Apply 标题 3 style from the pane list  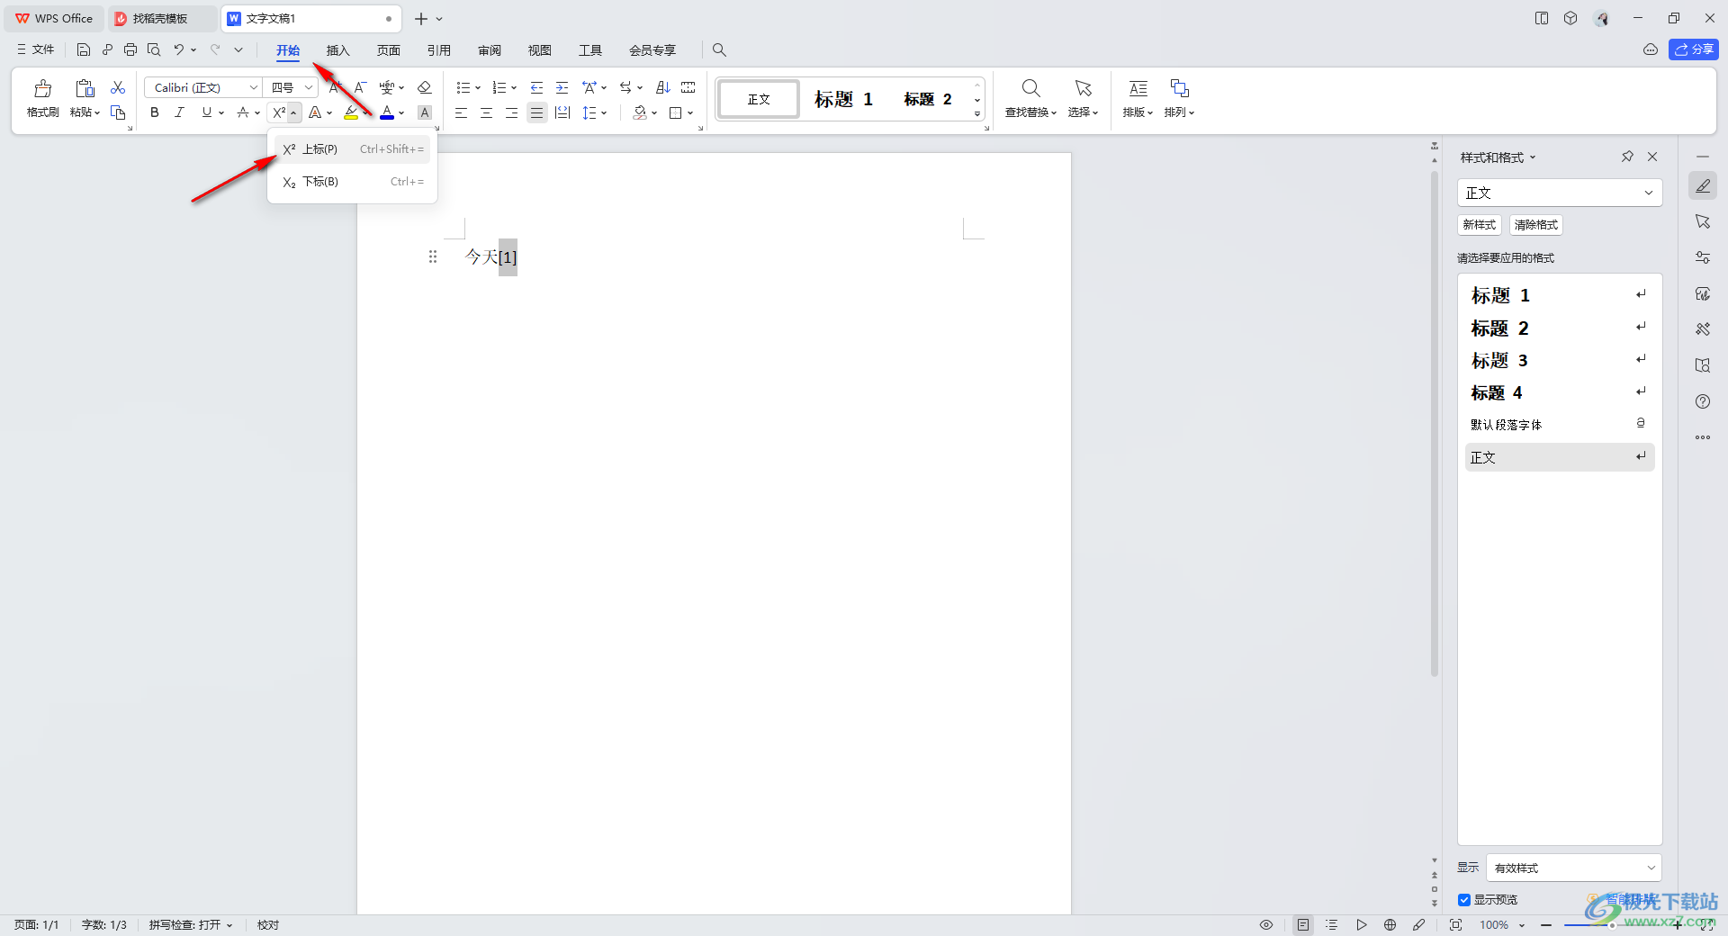click(1560, 361)
